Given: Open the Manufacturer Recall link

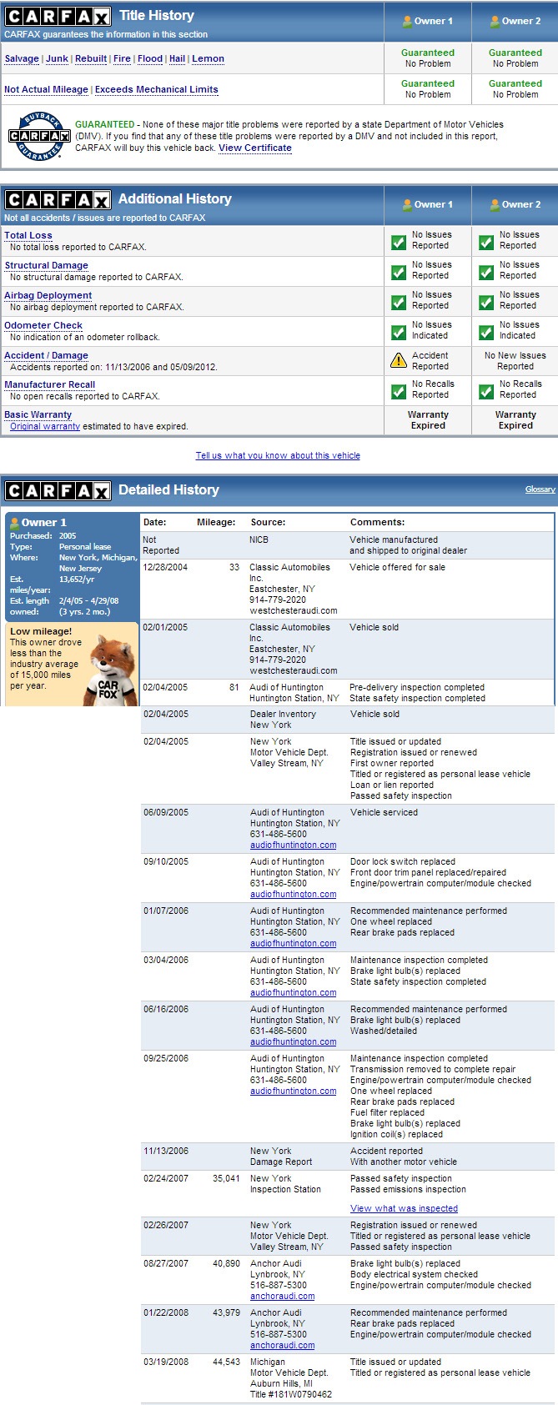Looking at the screenshot, I should (x=50, y=385).
